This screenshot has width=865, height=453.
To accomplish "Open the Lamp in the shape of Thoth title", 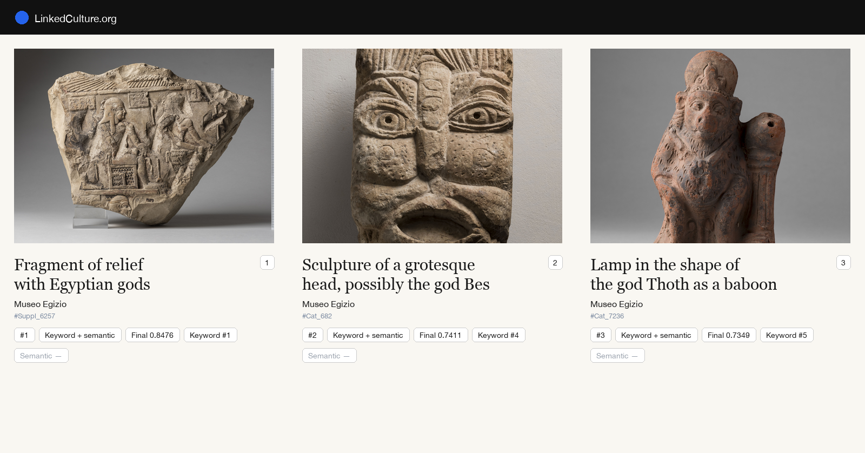I will click(x=683, y=274).
